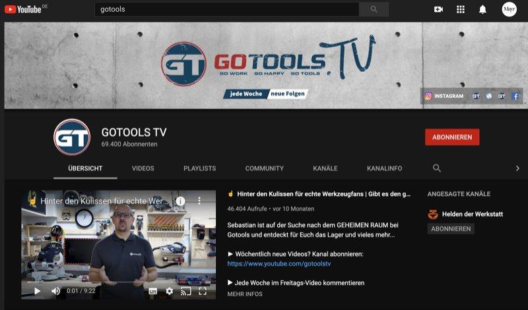
Task: Open the KANALINFO tab
Action: (x=384, y=168)
